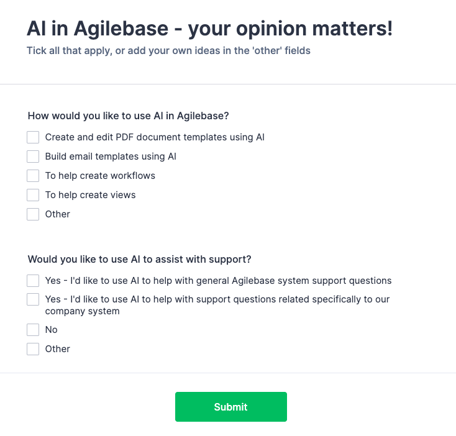Click the 'AI in Agilebase' page title

coord(209,29)
